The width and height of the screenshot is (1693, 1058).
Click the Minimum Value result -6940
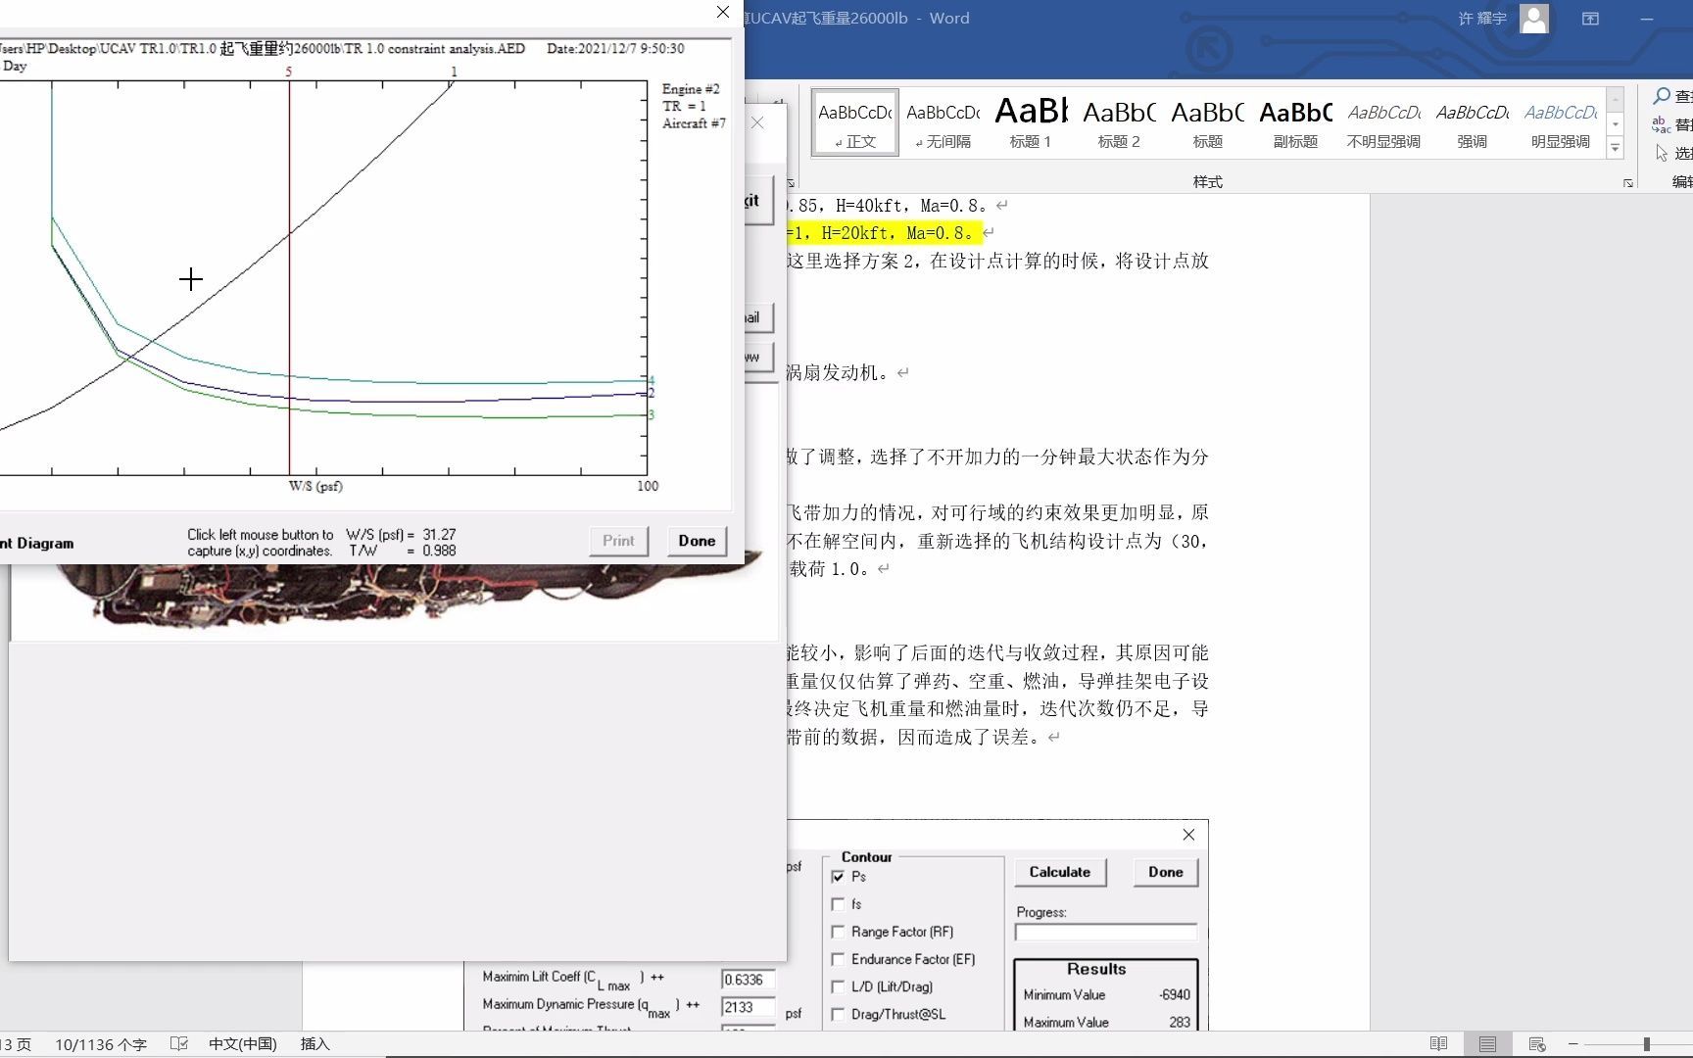click(x=1174, y=995)
